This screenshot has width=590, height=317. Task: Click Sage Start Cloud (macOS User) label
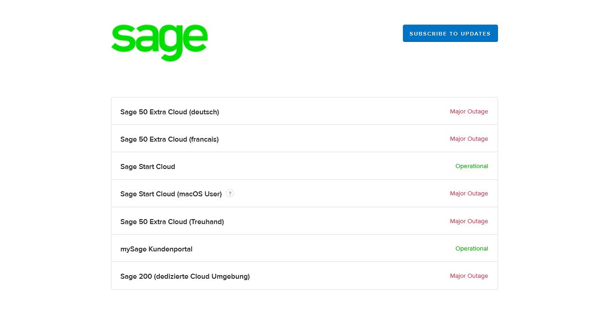tap(171, 194)
